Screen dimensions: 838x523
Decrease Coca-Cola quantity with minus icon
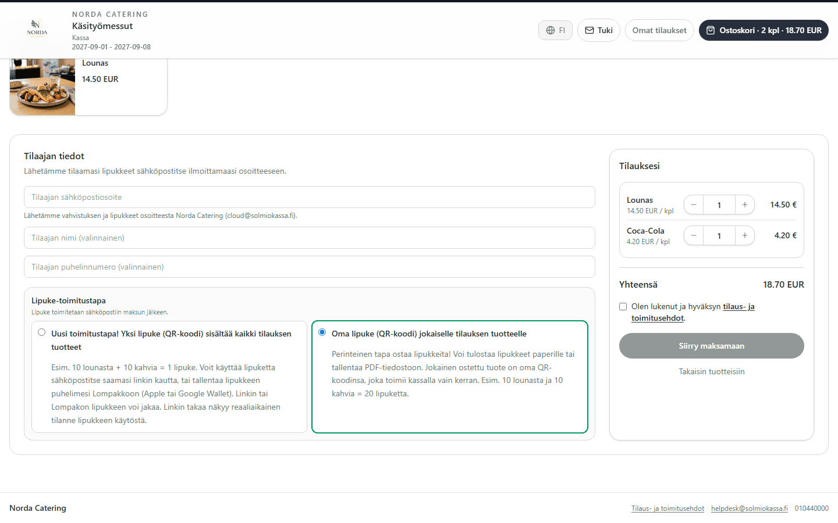pos(694,235)
